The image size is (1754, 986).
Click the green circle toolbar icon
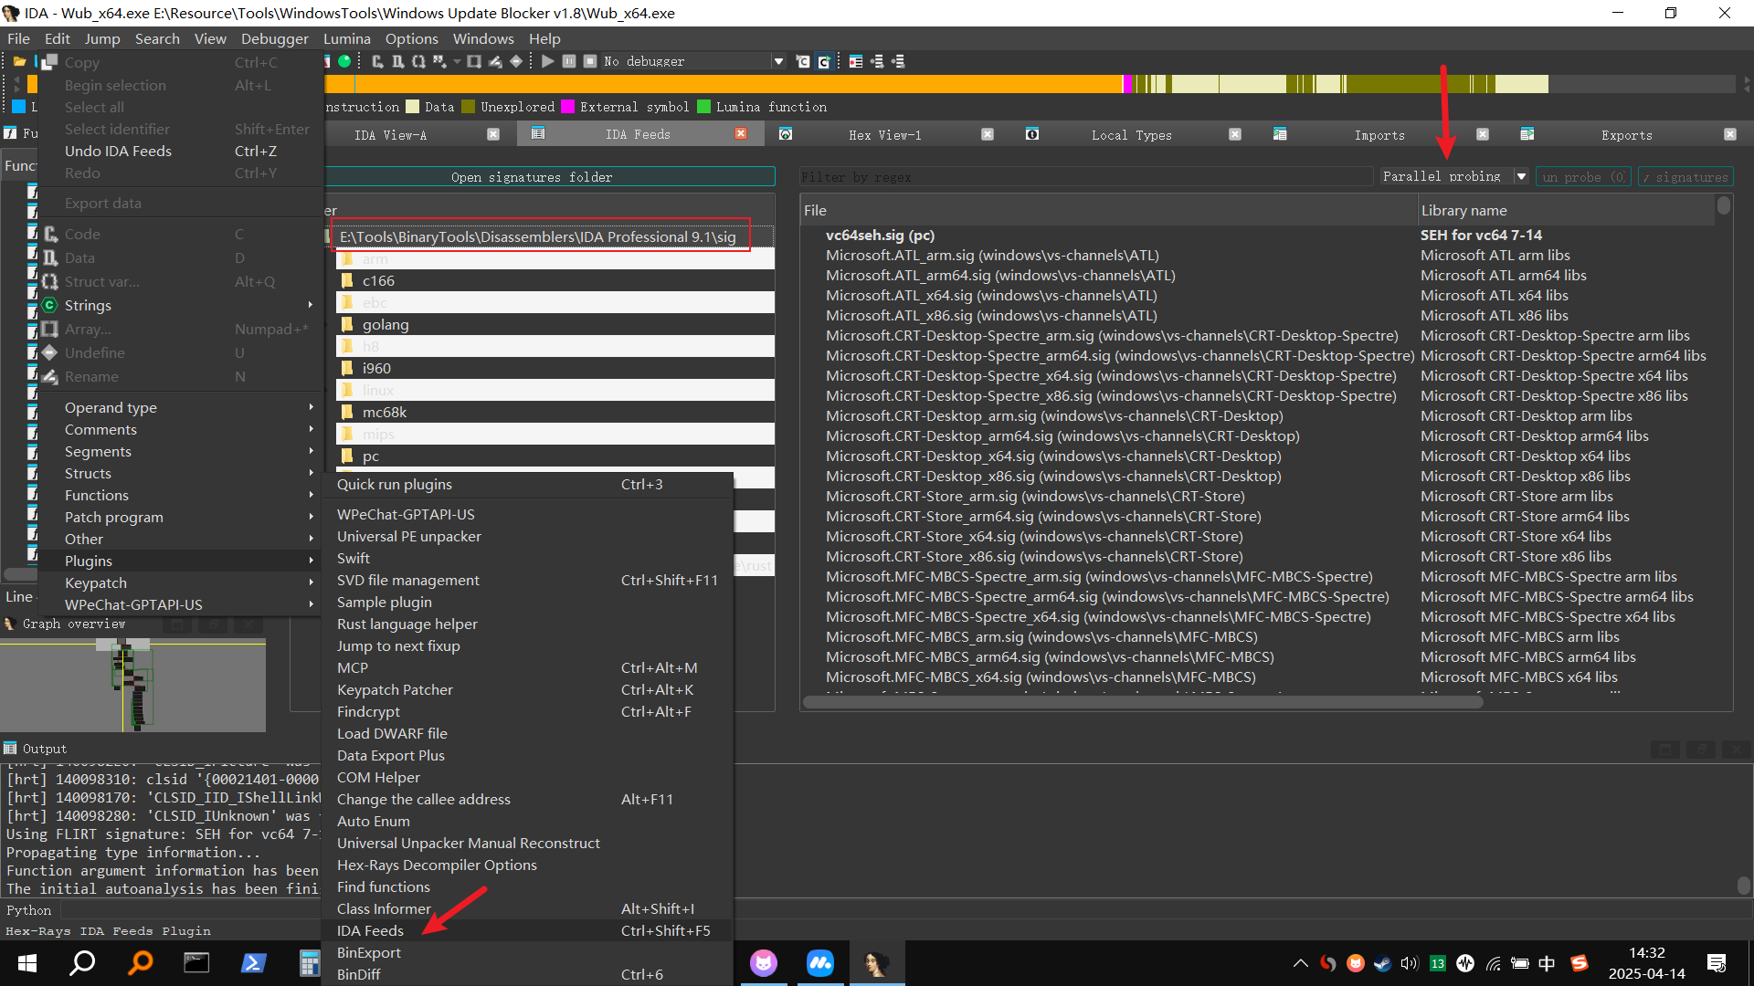[x=344, y=61]
